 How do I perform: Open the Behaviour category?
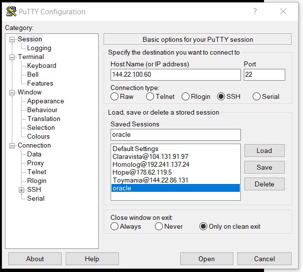tap(42, 110)
